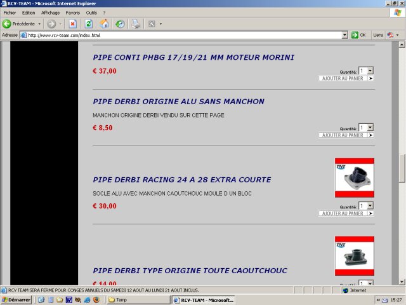Refresh the page with the refresh icon
This screenshot has height=305, width=406.
(88, 24)
